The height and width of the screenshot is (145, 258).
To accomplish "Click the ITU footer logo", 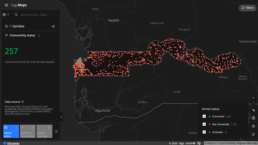I will 199,143.
